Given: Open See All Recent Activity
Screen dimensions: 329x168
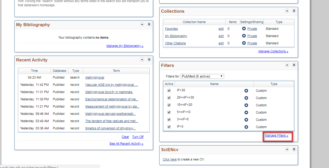Looking at the screenshot, I should click(x=126, y=144).
